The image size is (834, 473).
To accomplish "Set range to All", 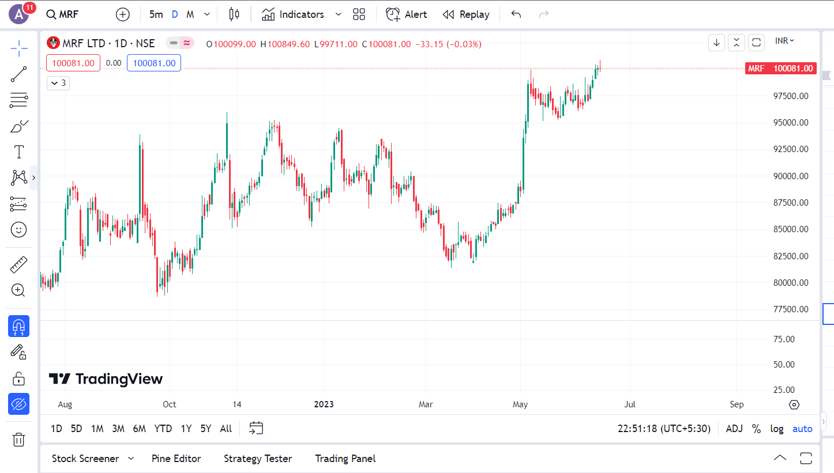I will (x=226, y=429).
